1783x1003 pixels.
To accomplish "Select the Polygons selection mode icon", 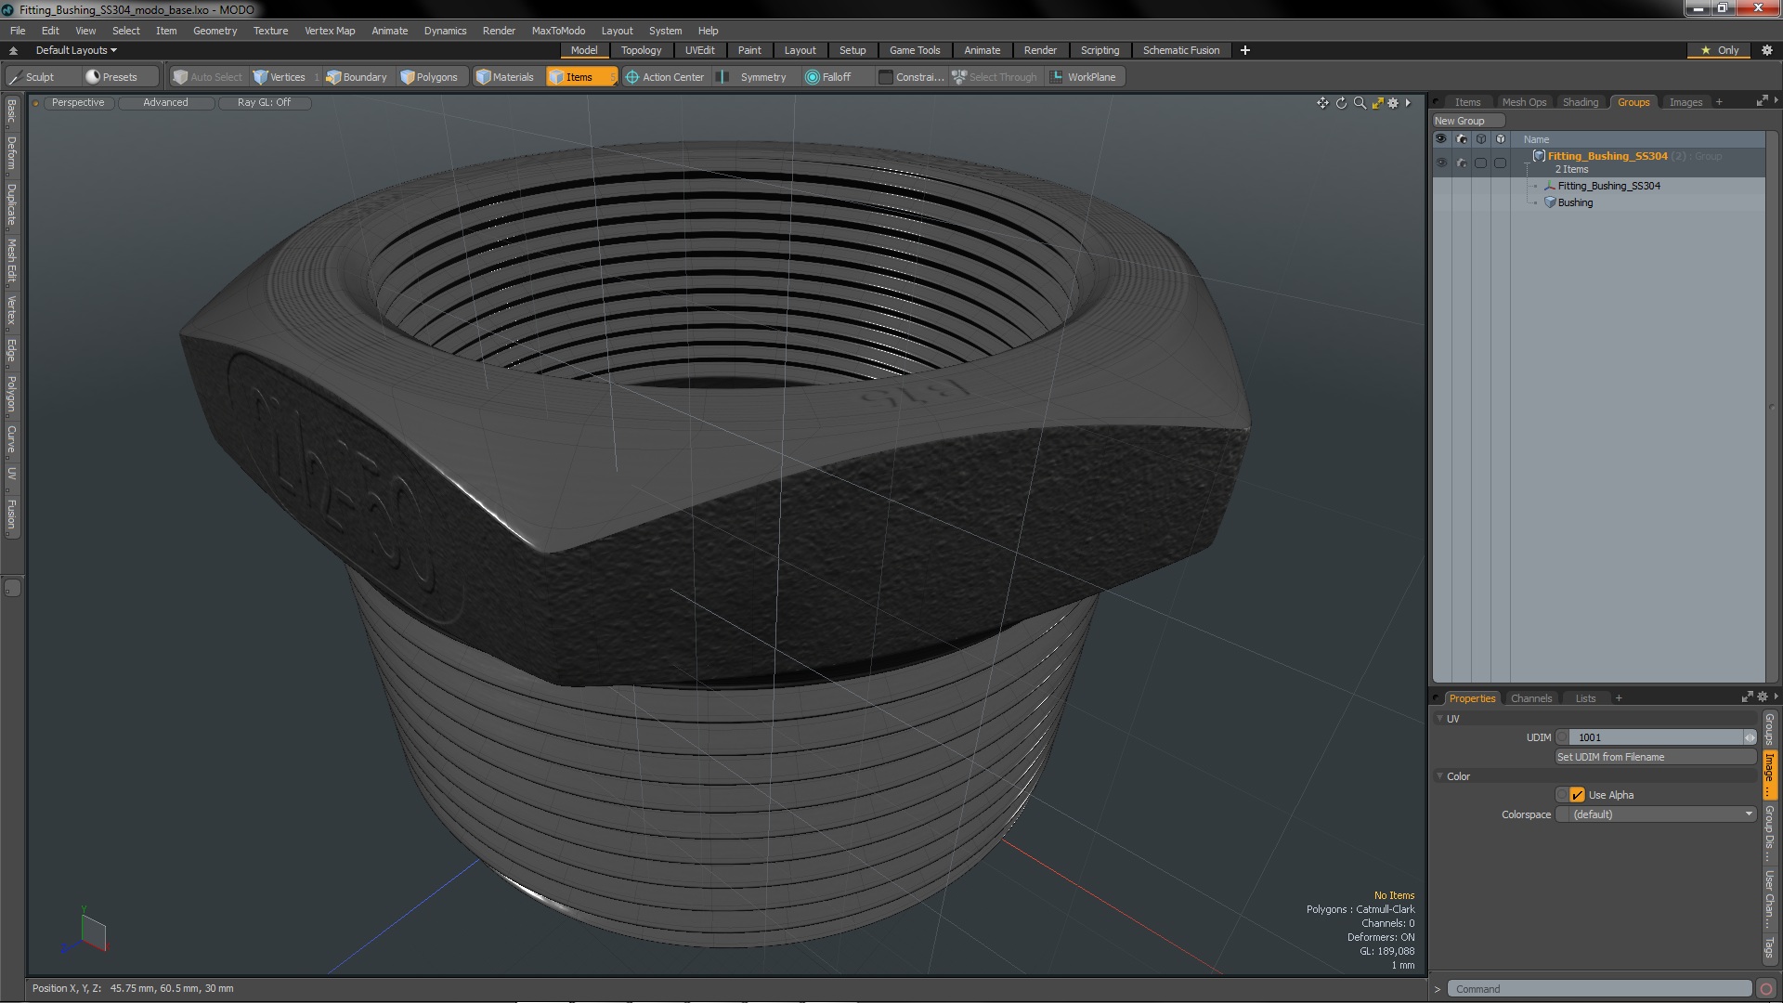I will 408,77.
